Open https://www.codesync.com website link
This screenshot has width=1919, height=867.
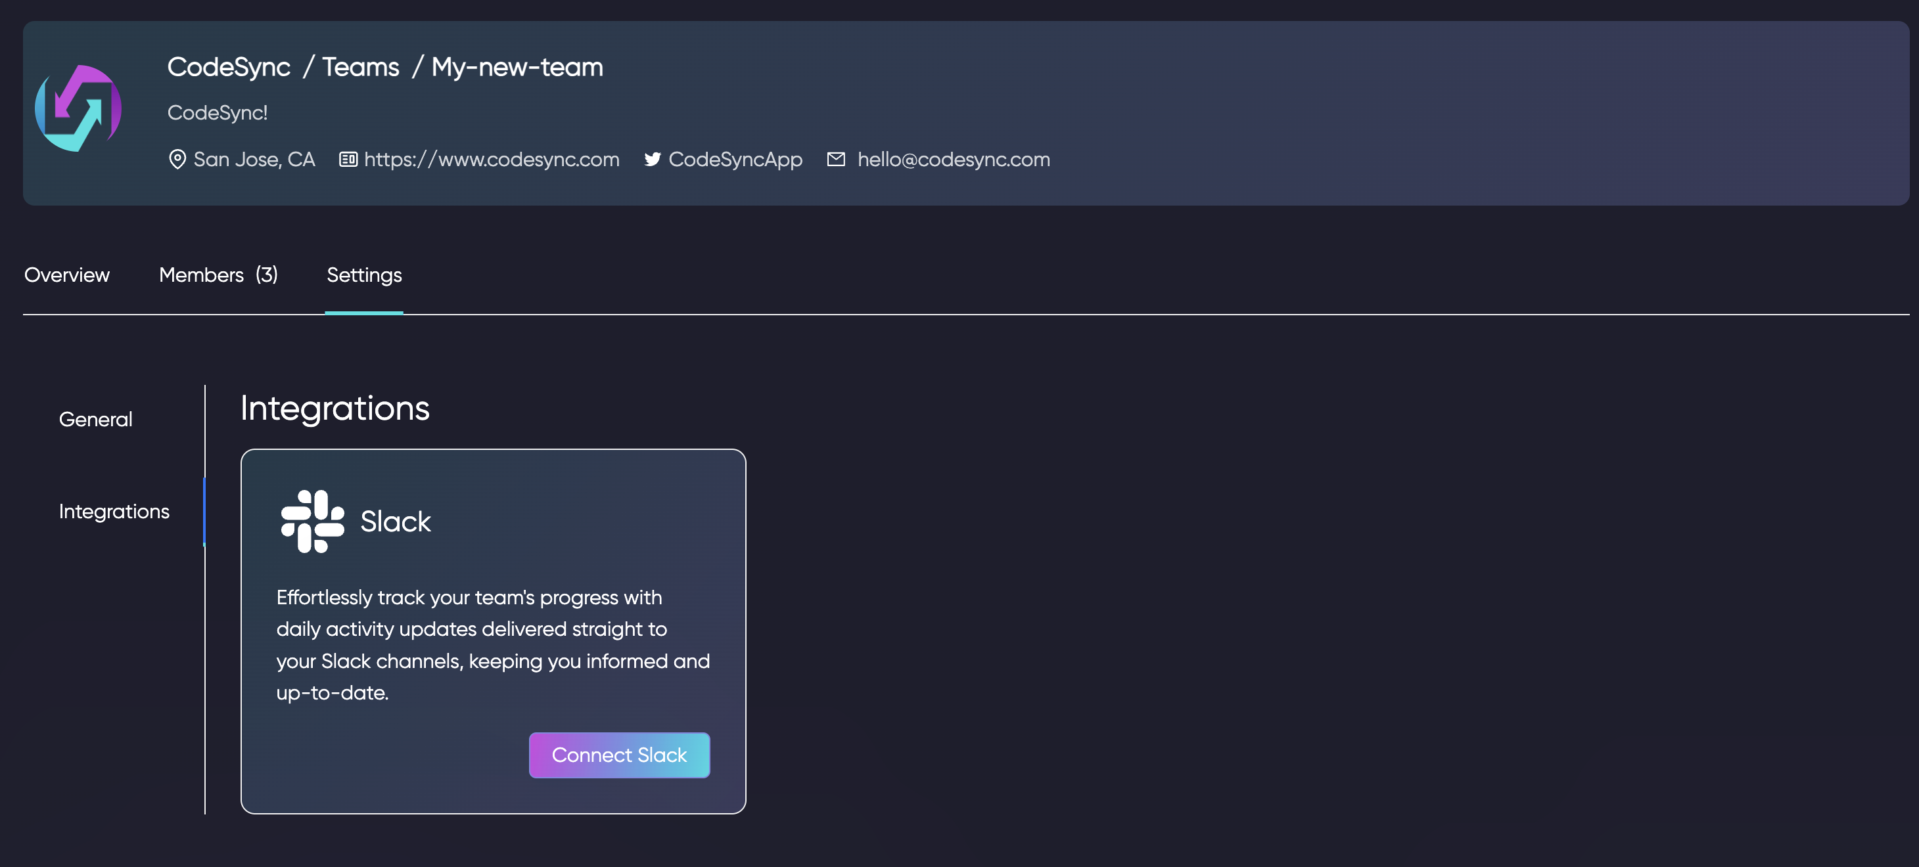[492, 160]
